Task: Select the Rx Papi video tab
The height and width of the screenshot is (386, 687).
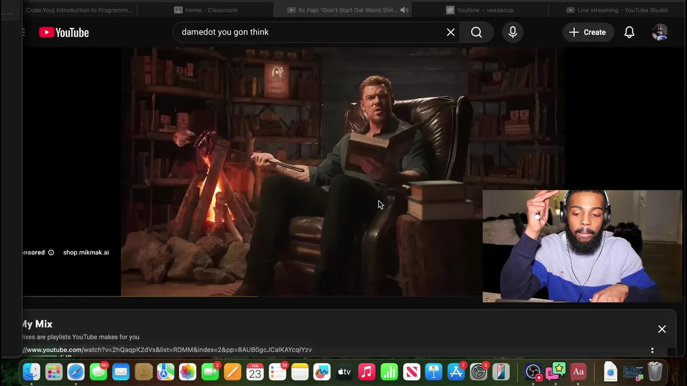Action: pos(343,10)
